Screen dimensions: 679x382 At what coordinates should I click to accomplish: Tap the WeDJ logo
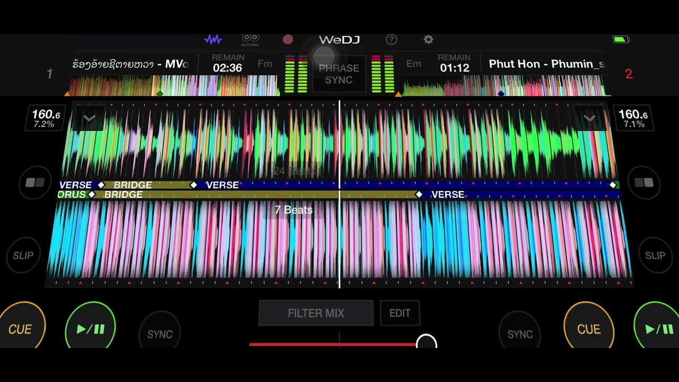click(339, 40)
